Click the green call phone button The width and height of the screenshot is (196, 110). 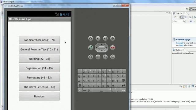pos(91,48)
